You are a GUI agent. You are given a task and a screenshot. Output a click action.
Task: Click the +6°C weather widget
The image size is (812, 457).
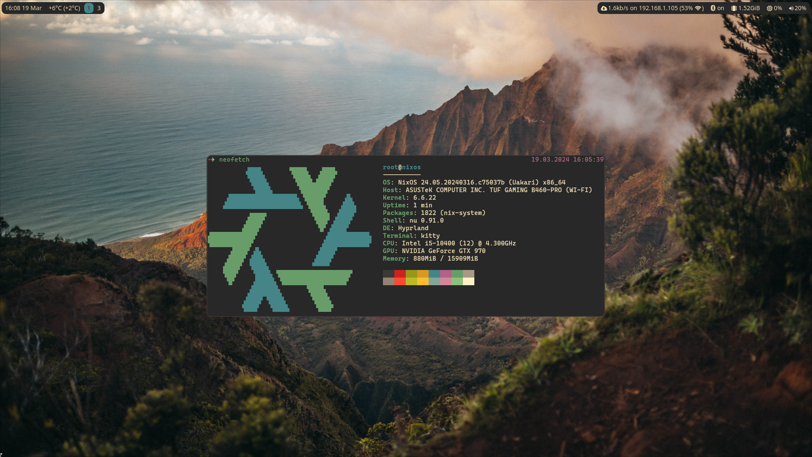[x=64, y=8]
